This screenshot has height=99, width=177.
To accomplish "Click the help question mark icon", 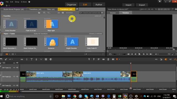I will click(x=29, y=2).
